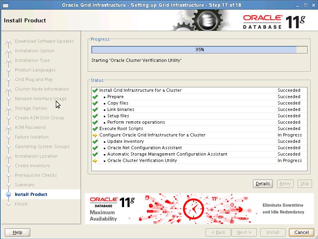Image resolution: width=318 pixels, height=239 pixels.
Task: Select the Storage Option step
Action: click(x=31, y=108)
